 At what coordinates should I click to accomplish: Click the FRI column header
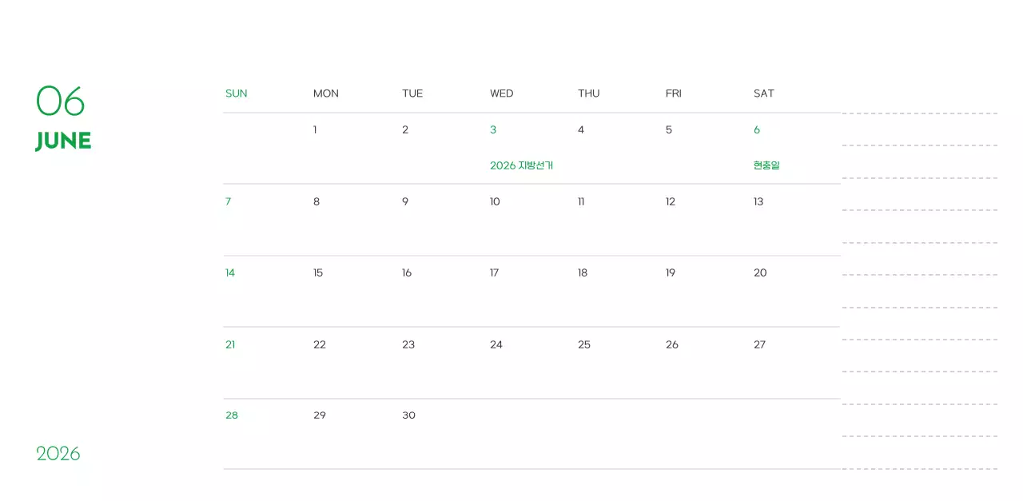click(x=673, y=93)
